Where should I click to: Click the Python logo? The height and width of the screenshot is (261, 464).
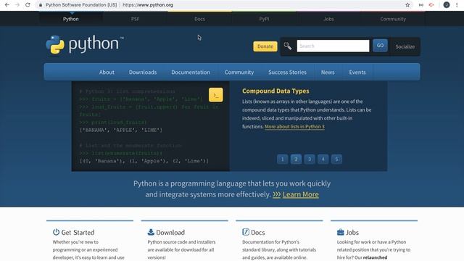pos(85,45)
